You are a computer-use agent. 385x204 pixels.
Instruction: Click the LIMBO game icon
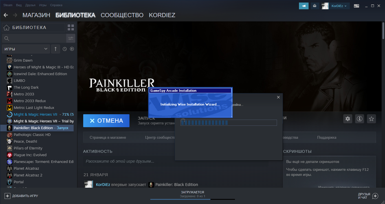point(9,80)
